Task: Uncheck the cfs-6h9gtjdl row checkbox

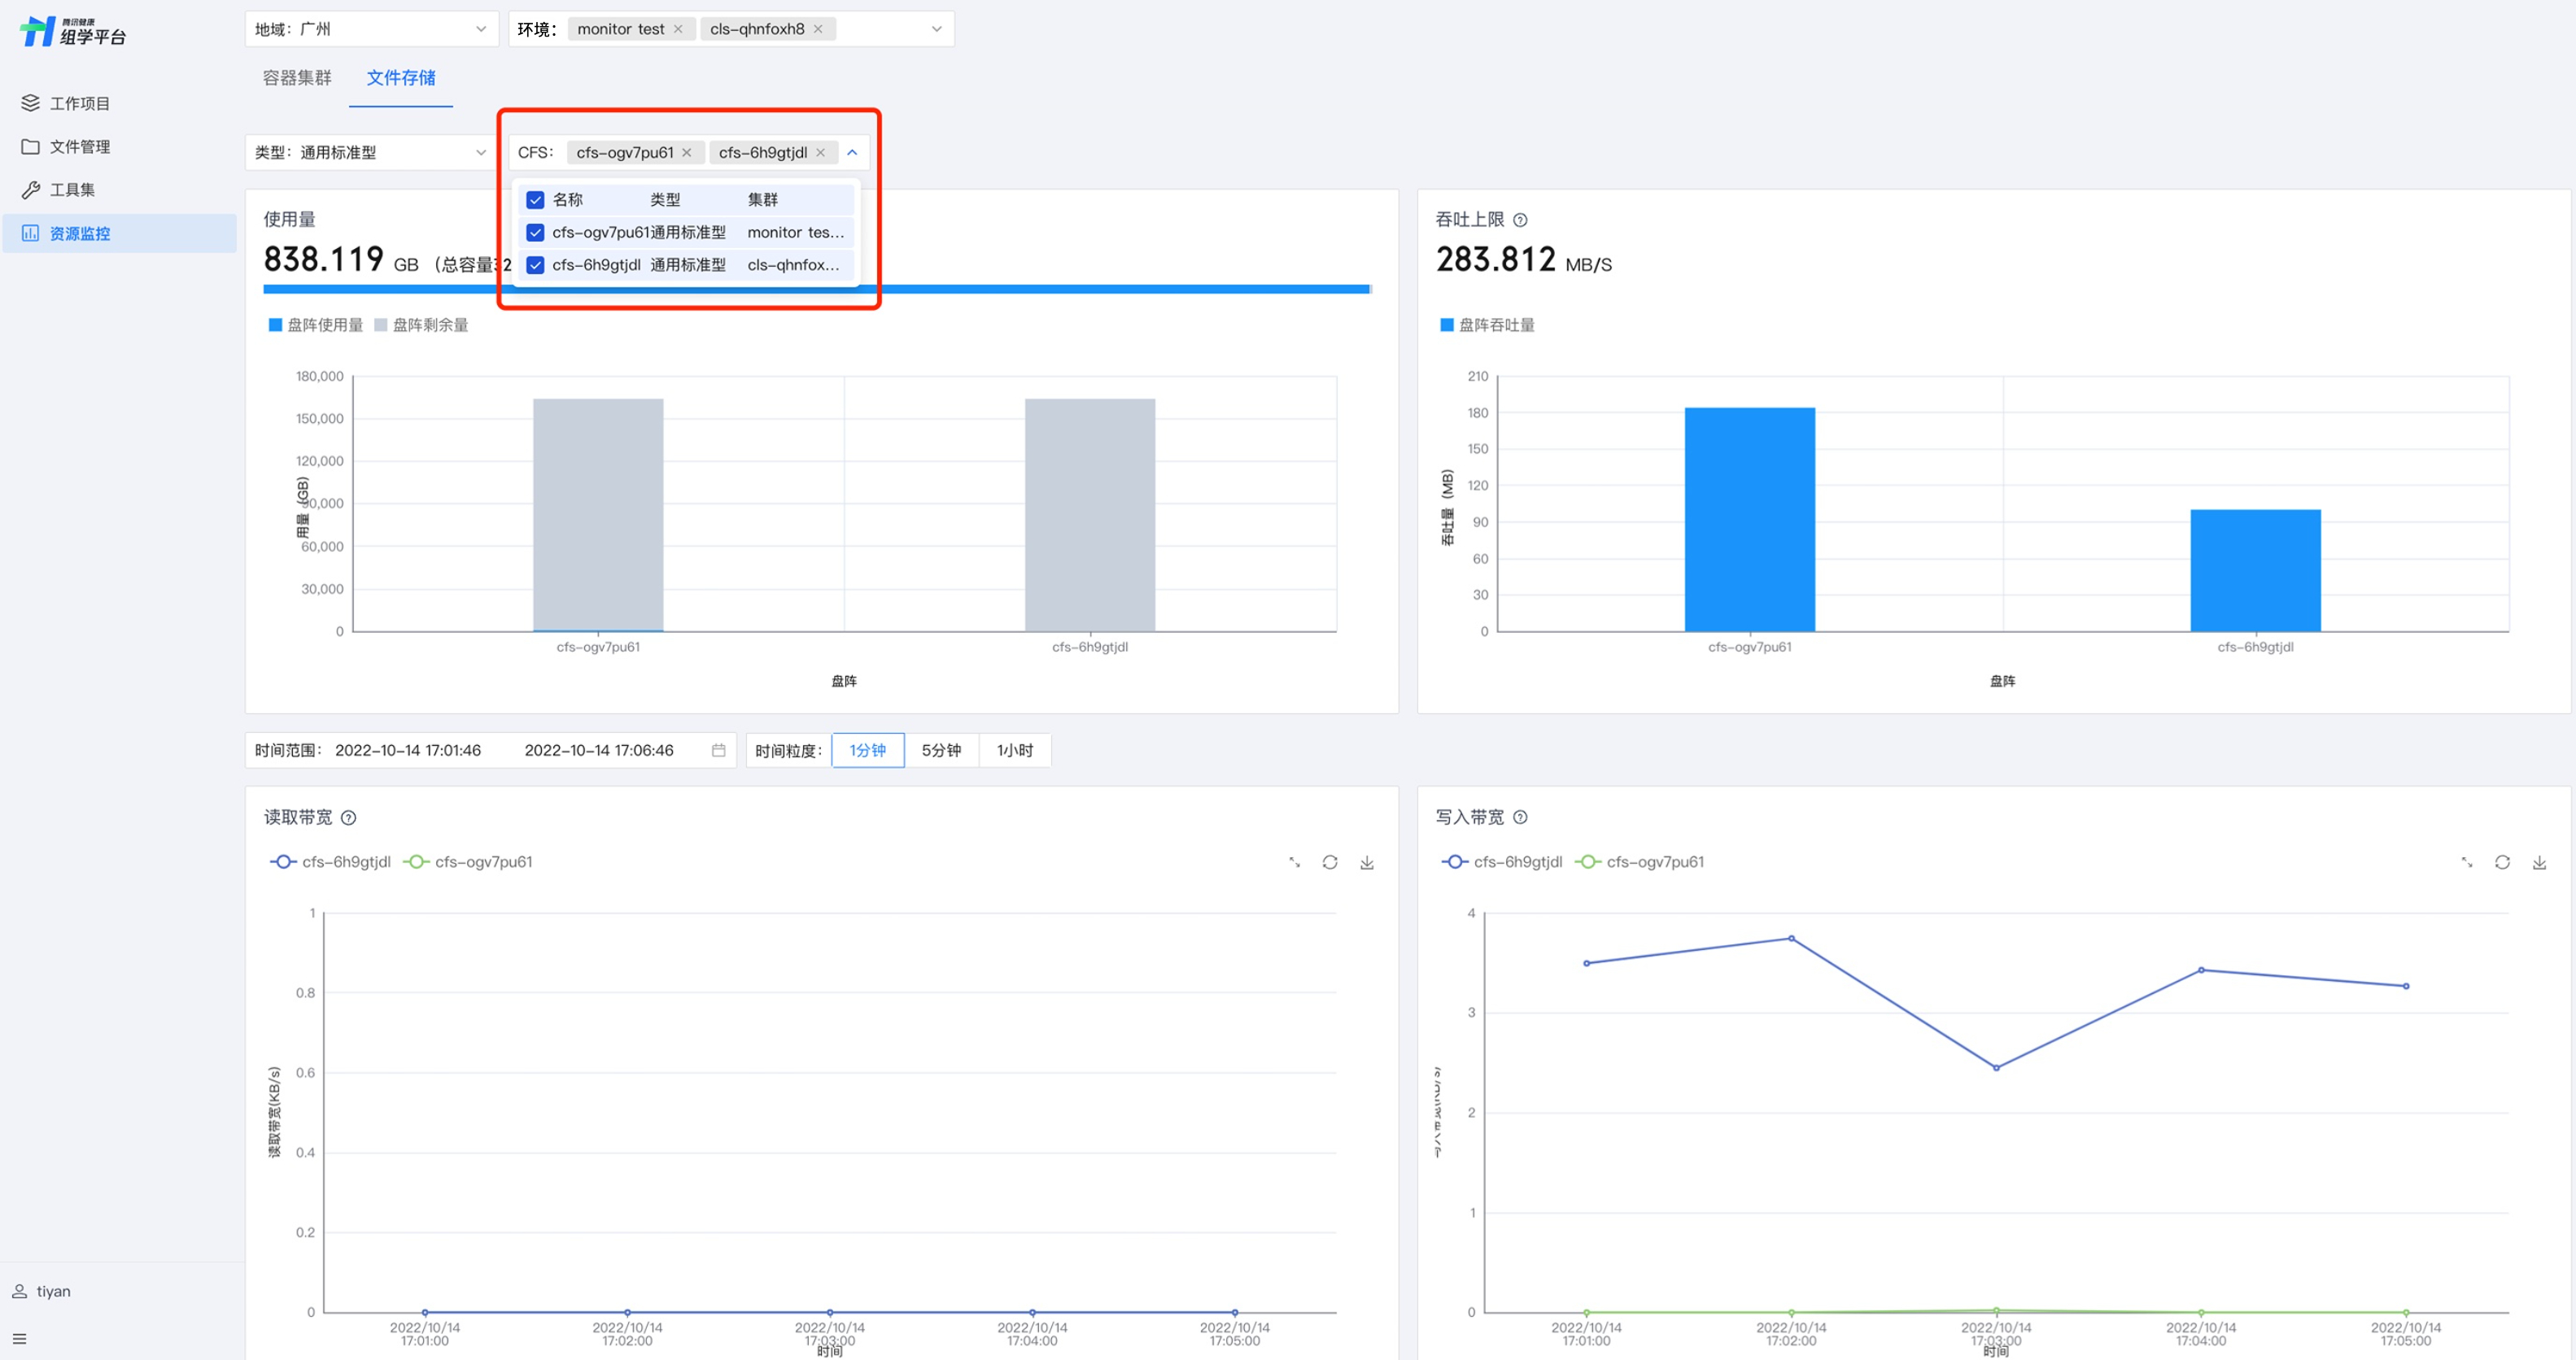Action: (x=535, y=265)
